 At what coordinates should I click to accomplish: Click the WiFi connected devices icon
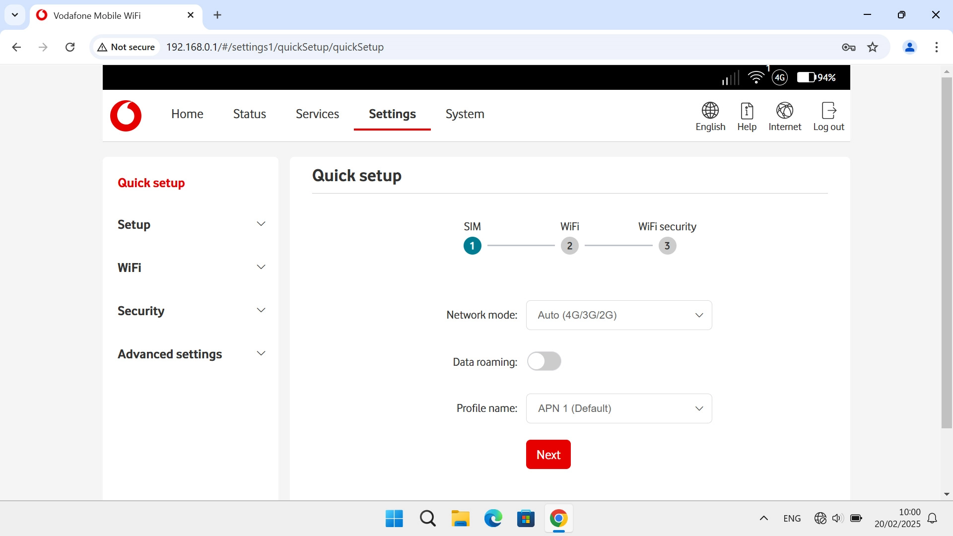(x=756, y=77)
